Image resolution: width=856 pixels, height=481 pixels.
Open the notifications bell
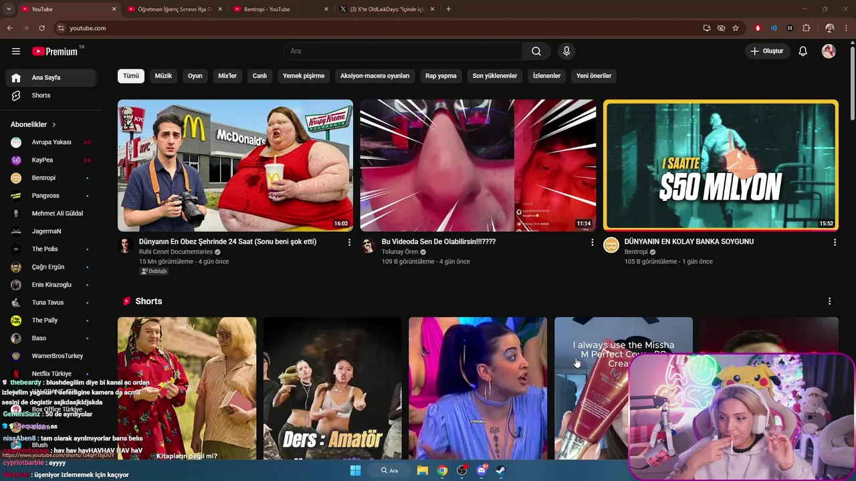803,51
